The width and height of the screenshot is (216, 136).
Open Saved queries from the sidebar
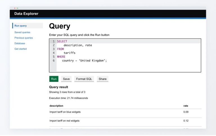click(x=22, y=32)
